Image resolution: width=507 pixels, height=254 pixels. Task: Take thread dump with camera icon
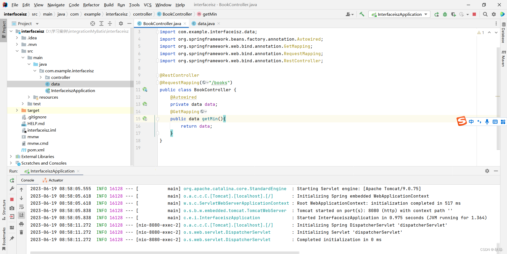(x=12, y=208)
